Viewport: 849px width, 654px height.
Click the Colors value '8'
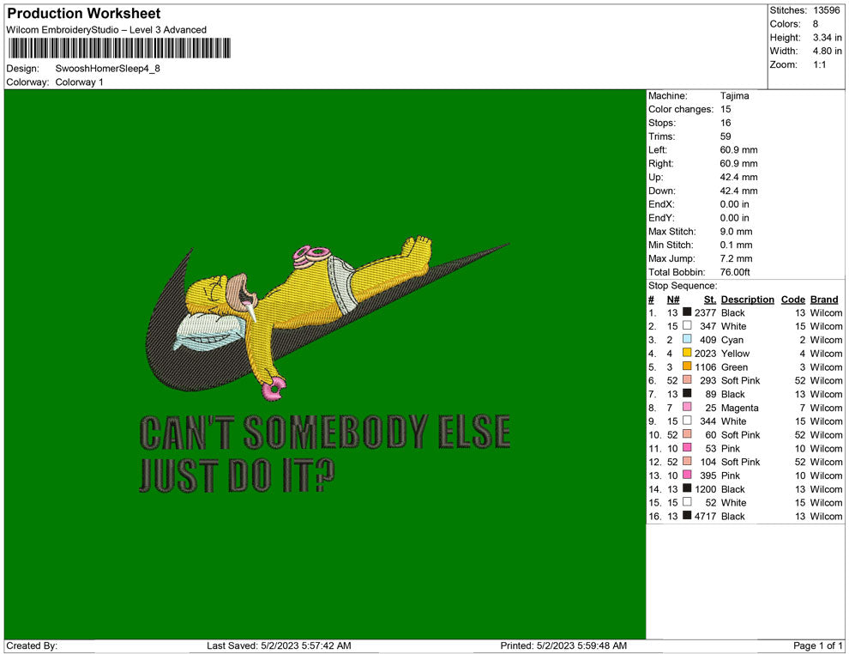pyautogui.click(x=816, y=24)
